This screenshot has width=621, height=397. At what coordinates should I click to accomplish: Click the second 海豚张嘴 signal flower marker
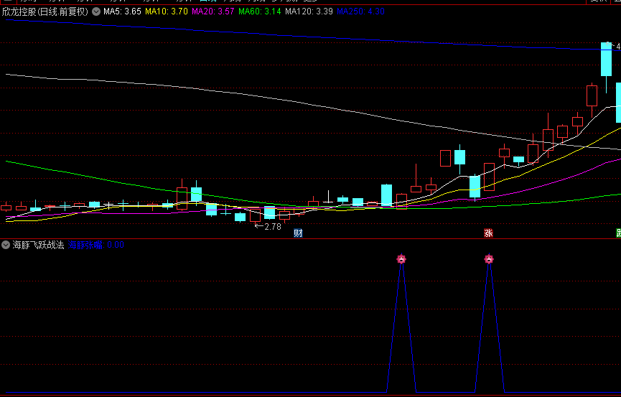489,259
